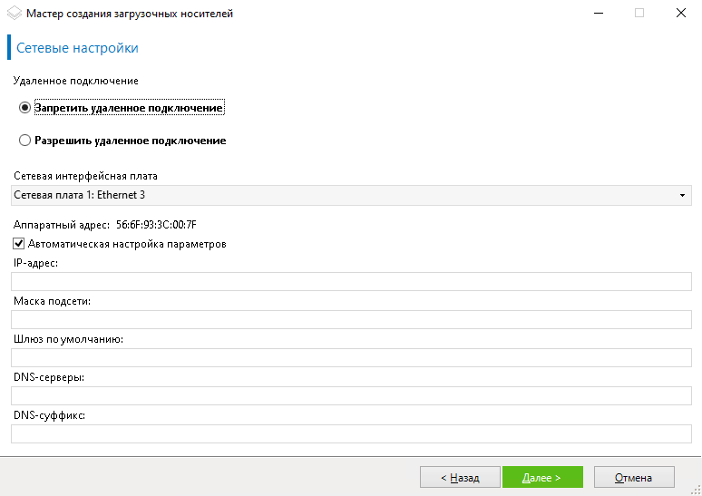Go back with the '< Назад' button

point(460,477)
